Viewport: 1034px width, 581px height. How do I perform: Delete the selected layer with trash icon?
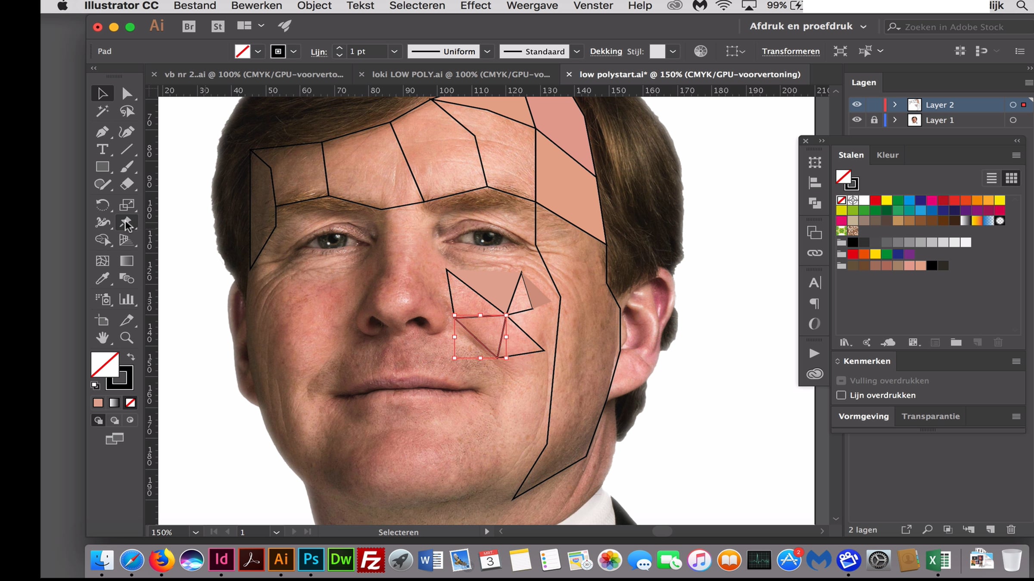point(1011,530)
